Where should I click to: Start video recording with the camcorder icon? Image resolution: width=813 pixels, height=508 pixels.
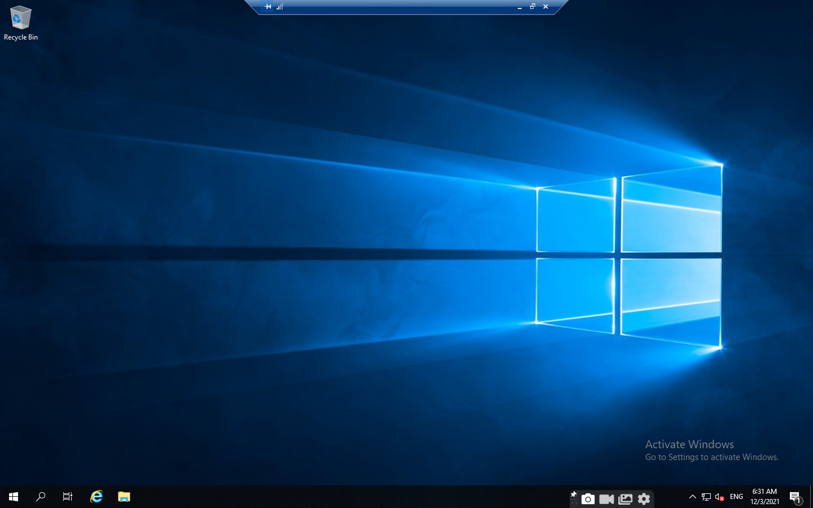point(606,499)
